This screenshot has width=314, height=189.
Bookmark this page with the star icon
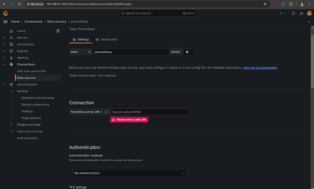click(265, 4)
